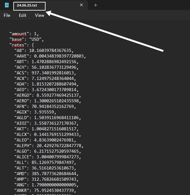Click the "AED" rate line

46,90
